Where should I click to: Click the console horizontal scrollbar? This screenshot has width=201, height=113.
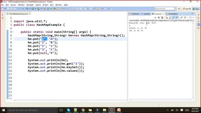point(160,100)
